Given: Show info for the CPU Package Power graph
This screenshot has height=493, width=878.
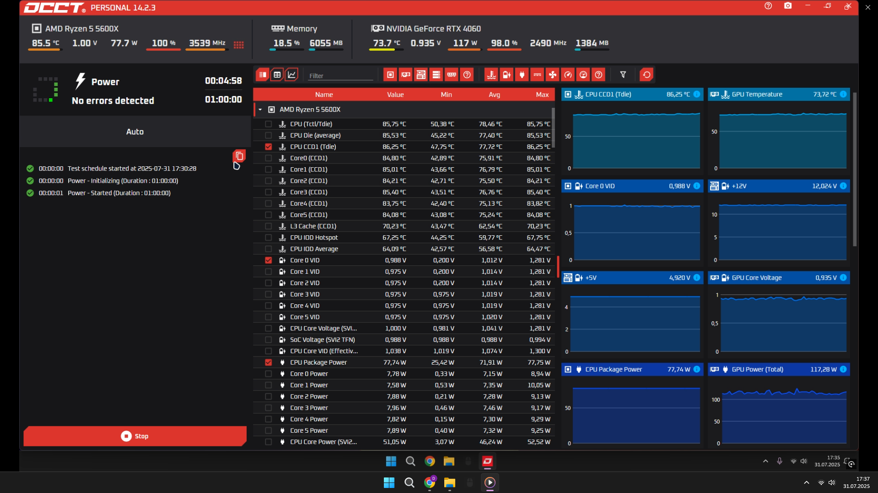Looking at the screenshot, I should (x=697, y=369).
